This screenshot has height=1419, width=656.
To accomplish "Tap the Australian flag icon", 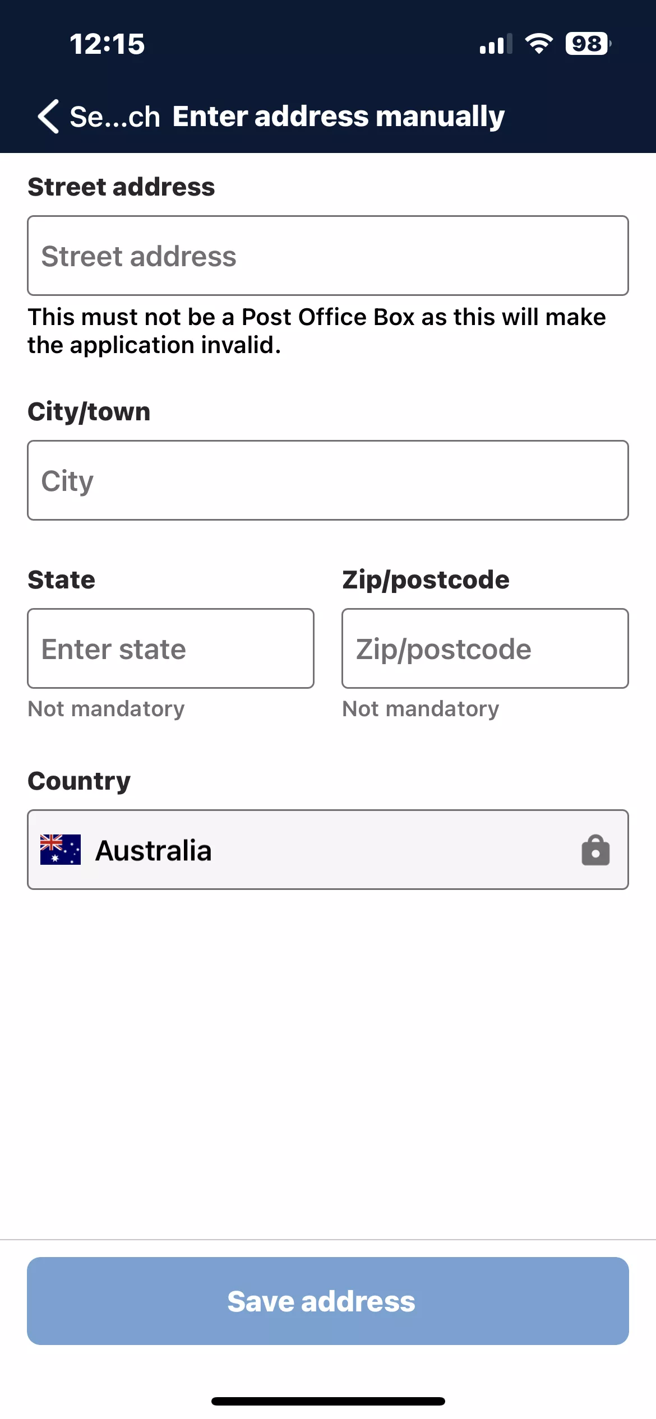I will [61, 850].
